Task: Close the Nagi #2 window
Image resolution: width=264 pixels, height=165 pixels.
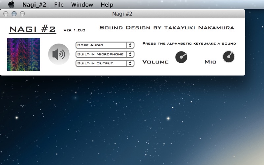Action: pyautogui.click(x=6, y=14)
